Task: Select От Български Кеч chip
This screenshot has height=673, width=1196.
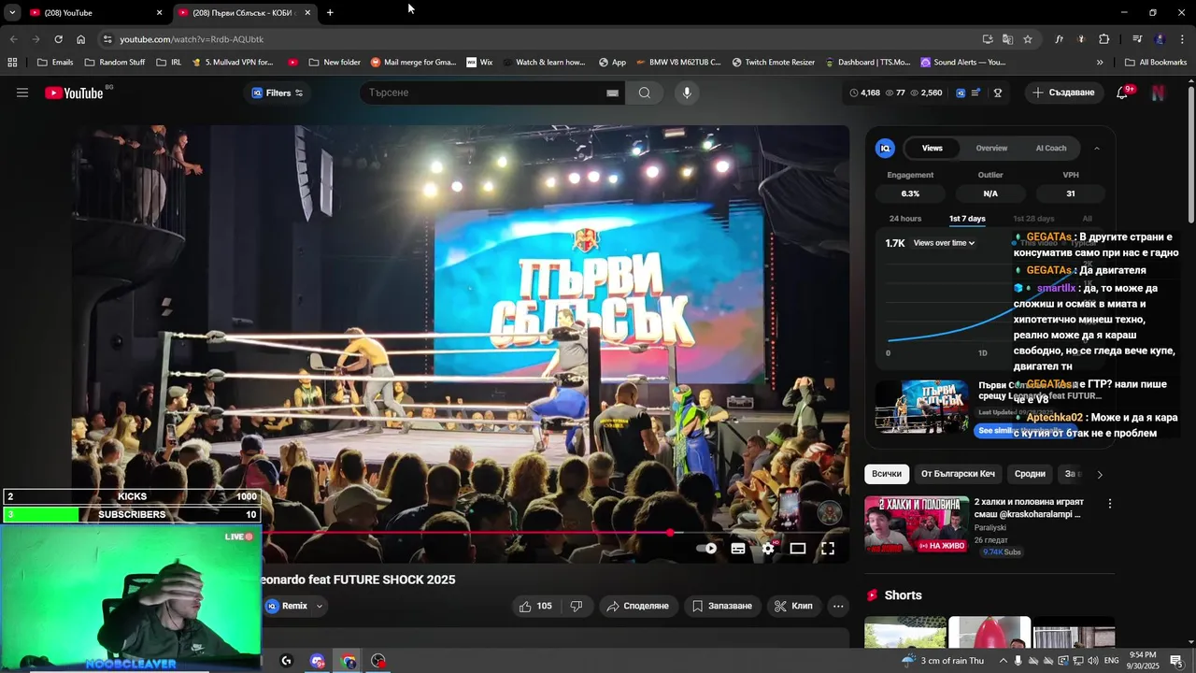Action: [x=958, y=474]
